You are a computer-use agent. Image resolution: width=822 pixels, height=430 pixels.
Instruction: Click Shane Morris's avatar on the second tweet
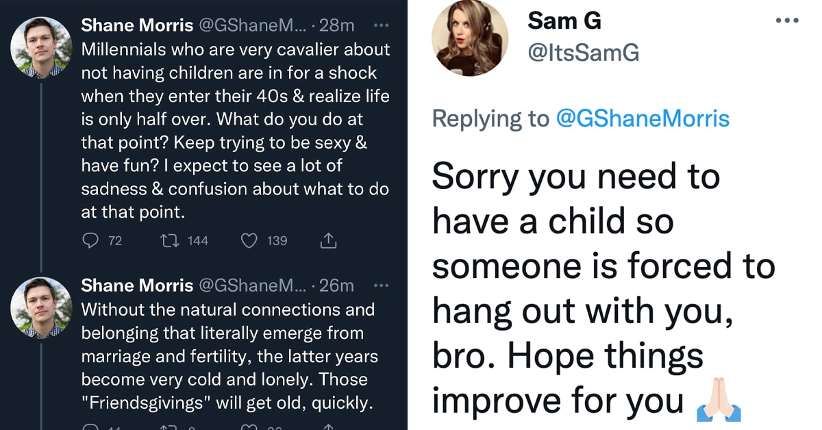coord(42,307)
